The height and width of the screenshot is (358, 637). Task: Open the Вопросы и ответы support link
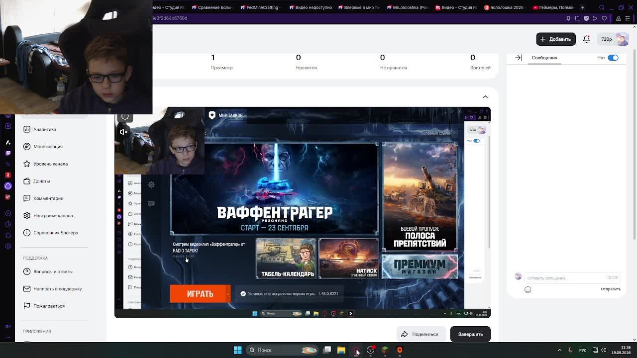pyautogui.click(x=53, y=271)
